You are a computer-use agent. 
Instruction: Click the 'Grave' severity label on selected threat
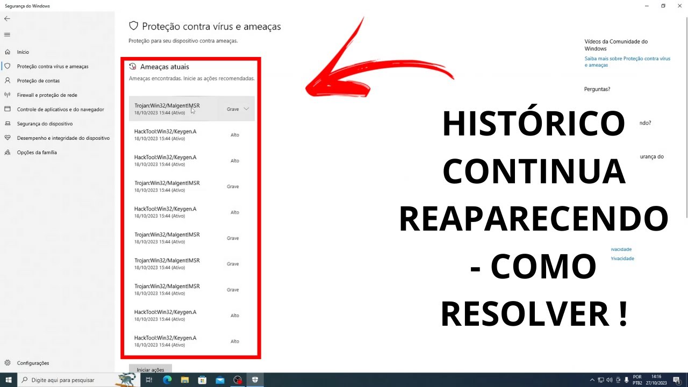click(x=233, y=109)
